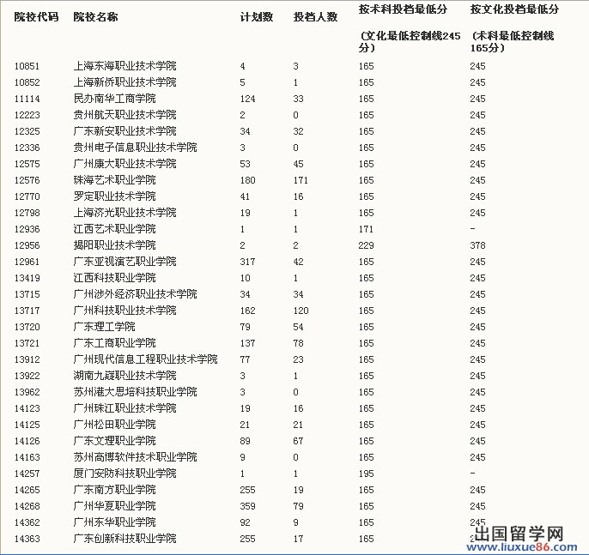
Task: Select the 投档人数 column header
Action: (x=315, y=17)
